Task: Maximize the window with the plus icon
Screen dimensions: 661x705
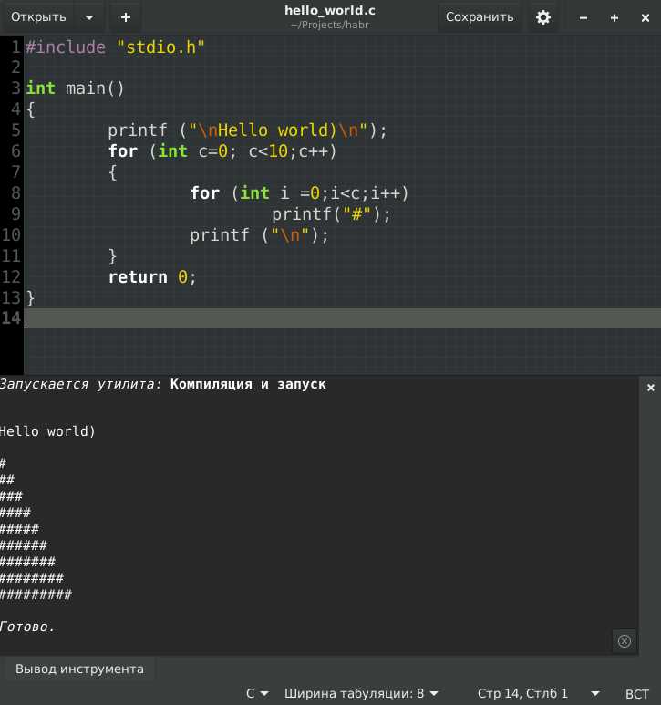Action: pyautogui.click(x=615, y=18)
